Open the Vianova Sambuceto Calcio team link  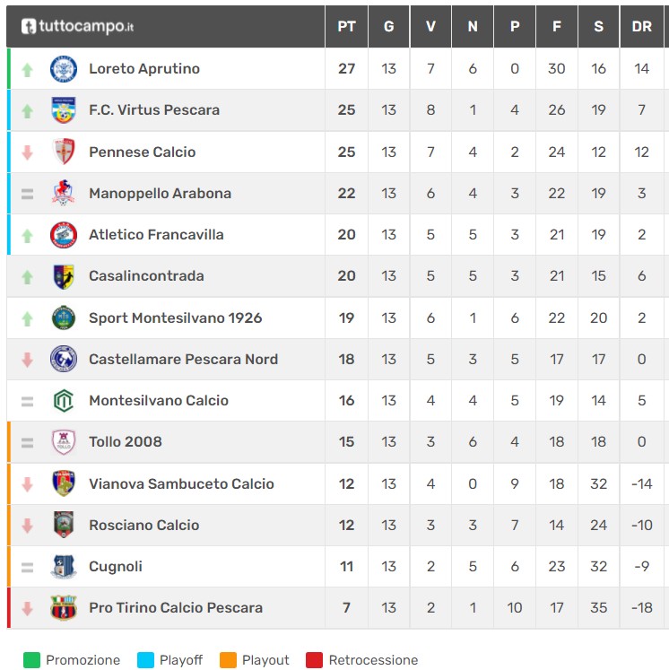[181, 483]
